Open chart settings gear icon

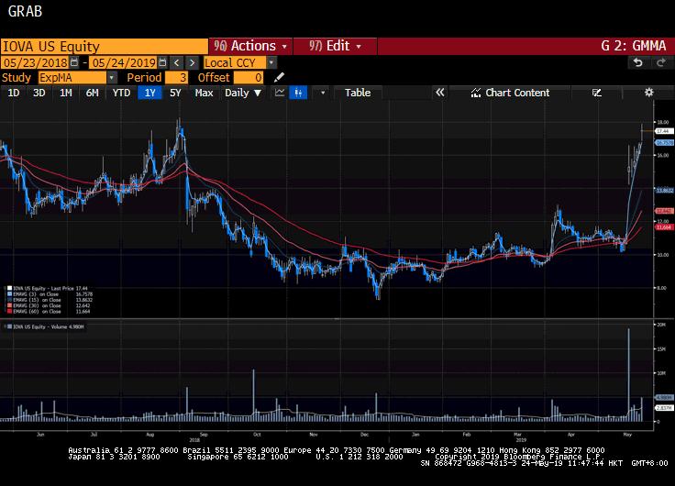click(x=648, y=93)
